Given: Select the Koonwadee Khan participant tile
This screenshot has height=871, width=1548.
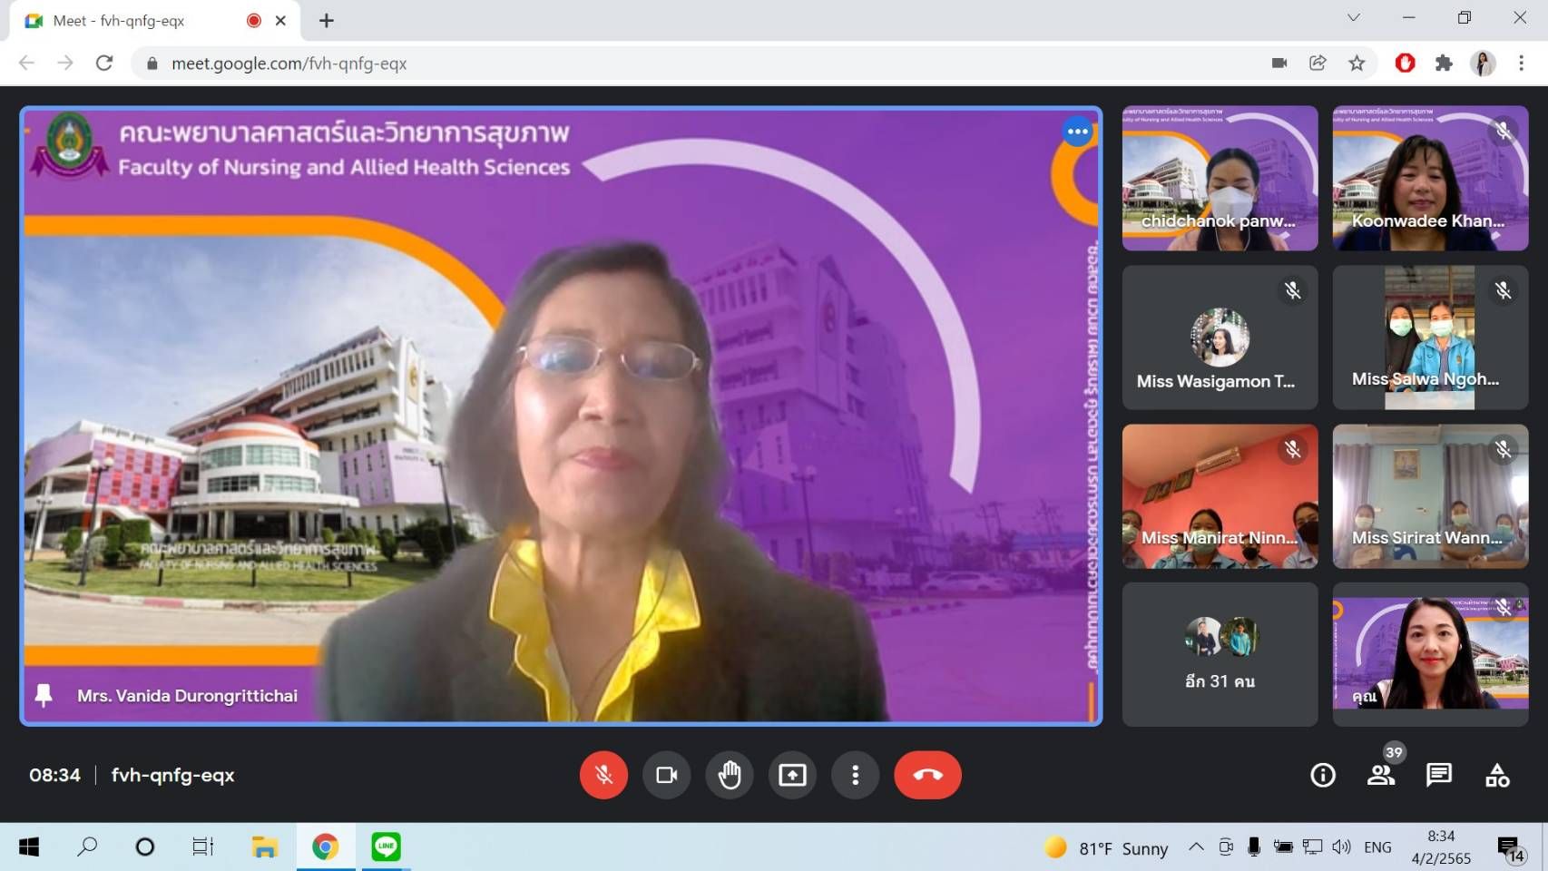Looking at the screenshot, I should coord(1430,178).
